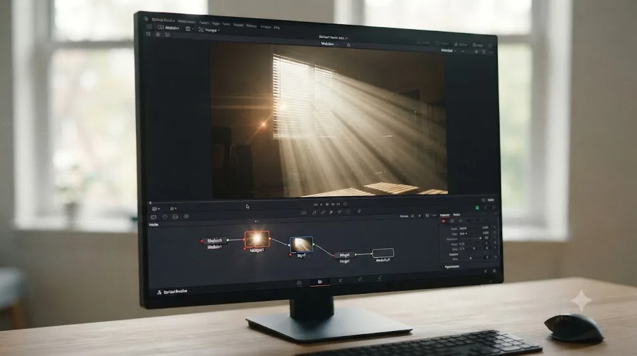Image resolution: width=637 pixels, height=356 pixels.
Task: Click the playhead at the scrub bar start
Action: click(x=150, y=202)
